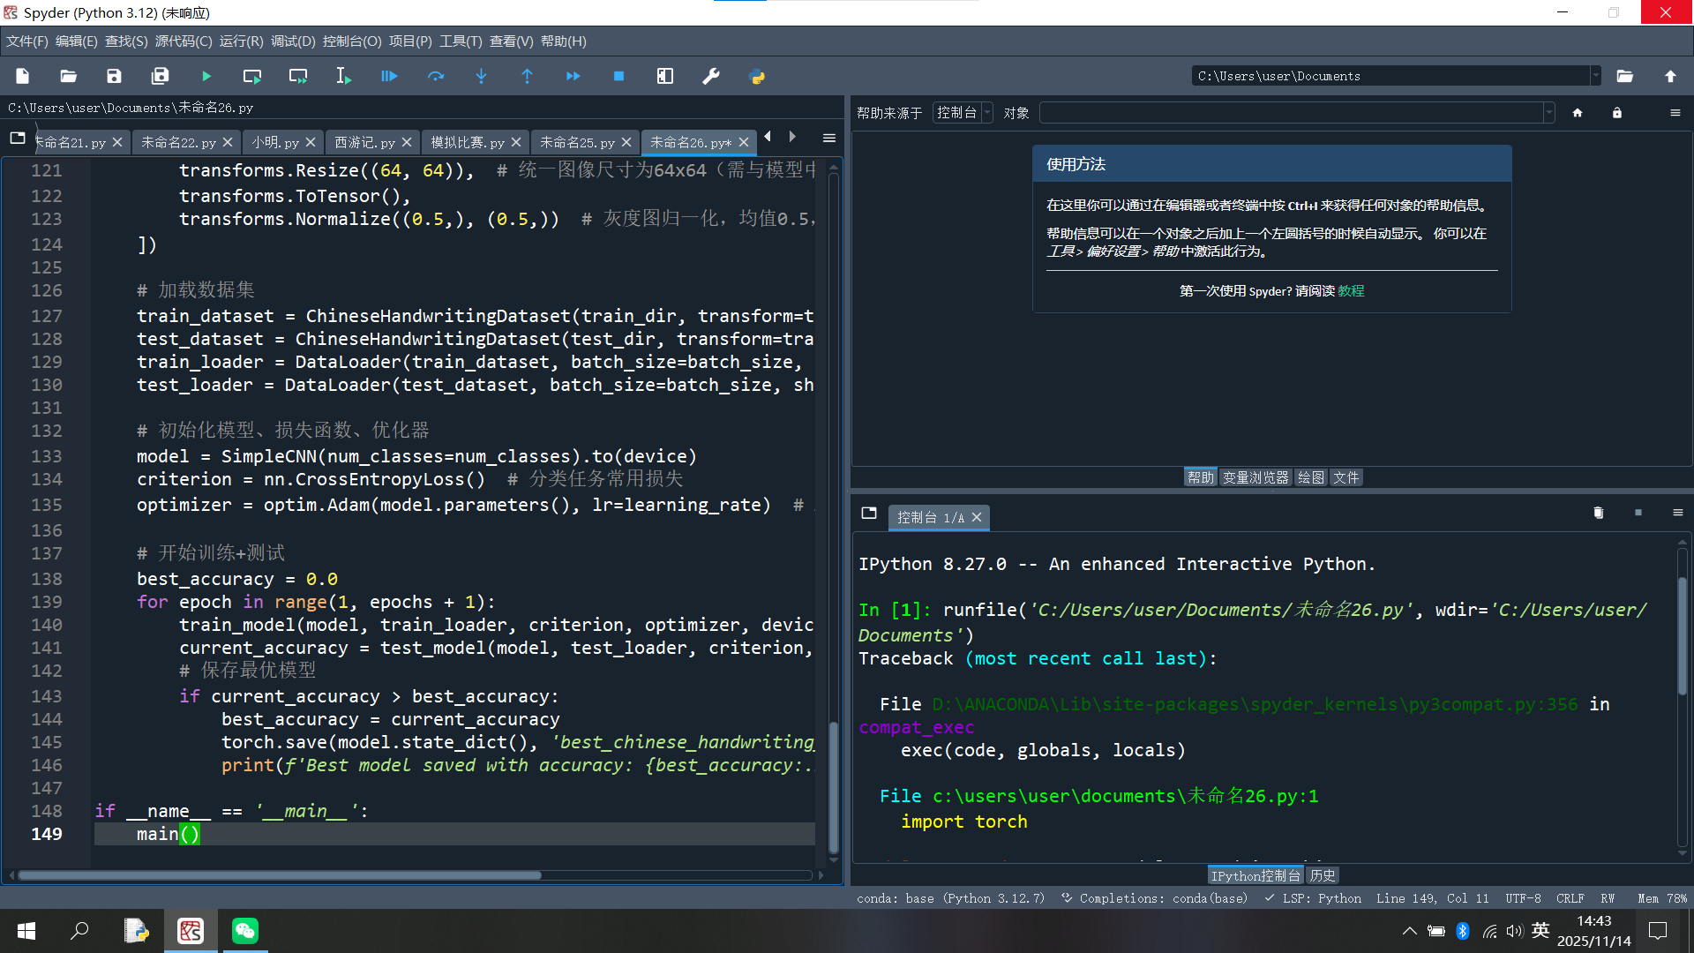This screenshot has width=1694, height=953.
Task: Run the current file with the play icon
Action: 206,77
